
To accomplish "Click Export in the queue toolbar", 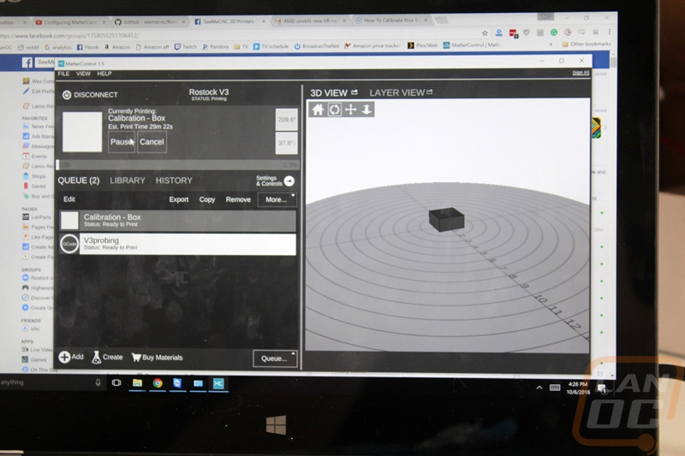I will pyautogui.click(x=179, y=199).
